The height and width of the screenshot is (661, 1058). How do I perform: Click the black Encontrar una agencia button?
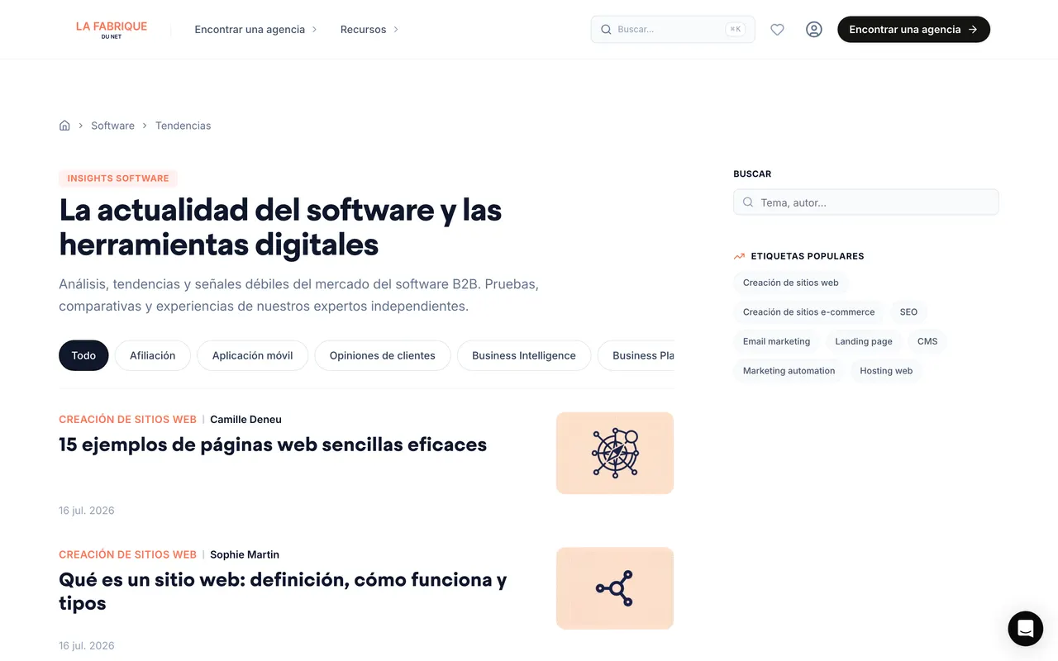(x=913, y=30)
